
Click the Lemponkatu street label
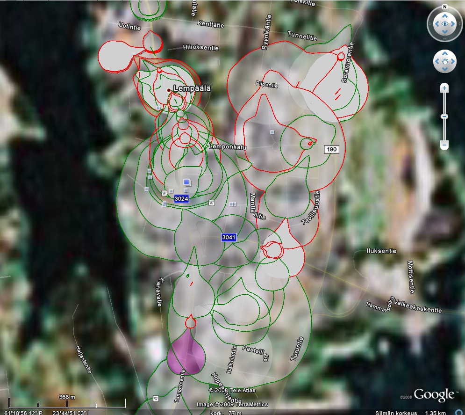[x=228, y=146]
